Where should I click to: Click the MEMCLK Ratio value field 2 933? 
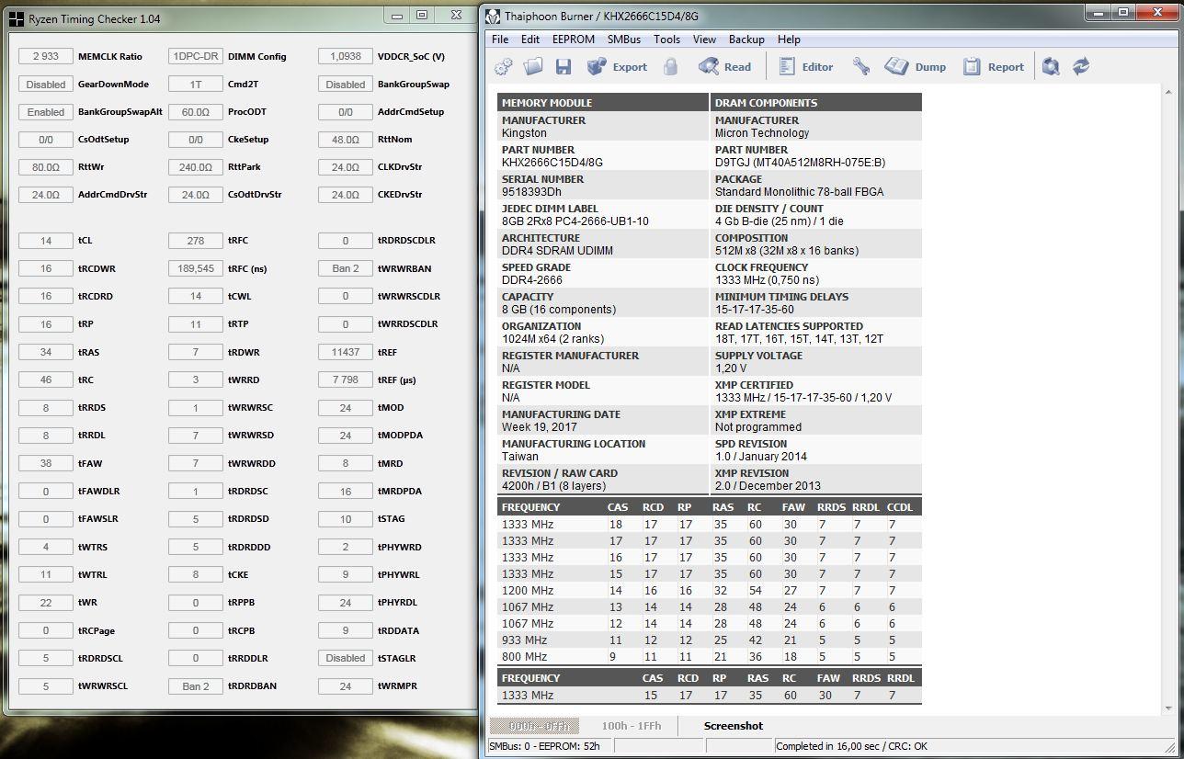[46, 56]
